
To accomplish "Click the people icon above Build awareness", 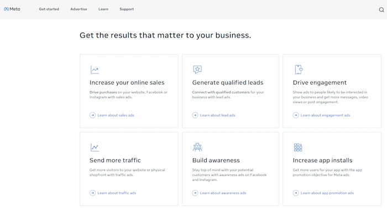I will [x=197, y=147].
